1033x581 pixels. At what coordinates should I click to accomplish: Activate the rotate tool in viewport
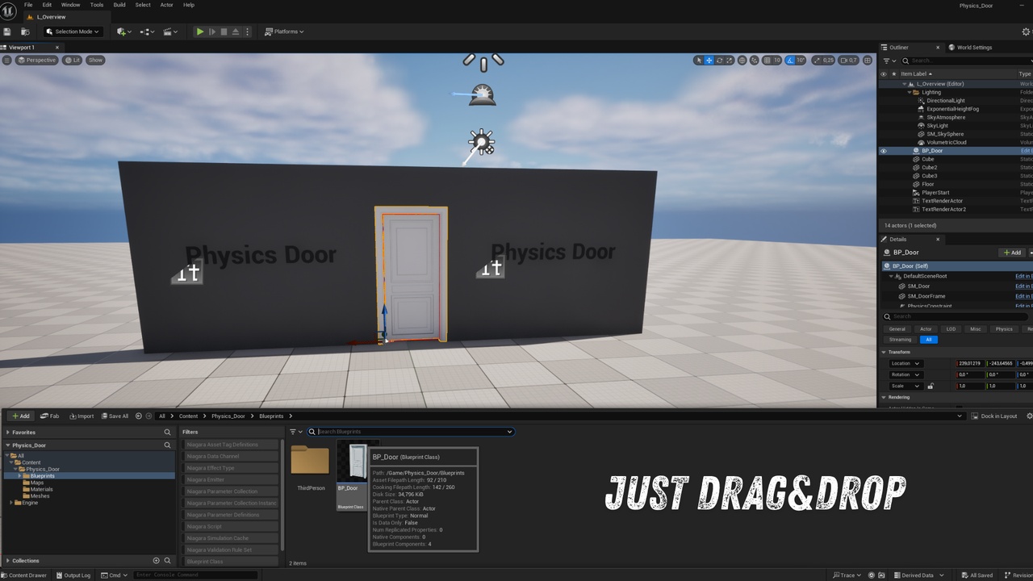click(x=720, y=60)
